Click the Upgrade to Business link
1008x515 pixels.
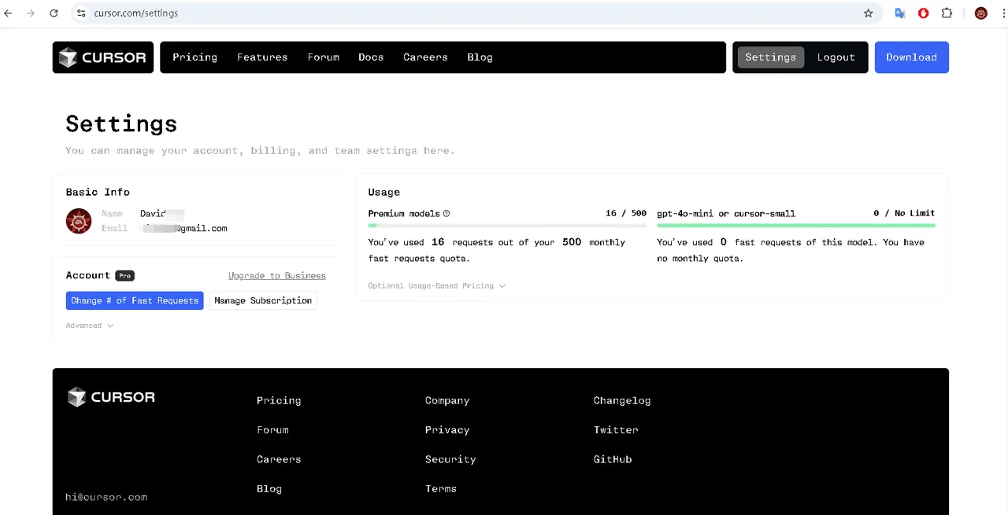point(276,275)
